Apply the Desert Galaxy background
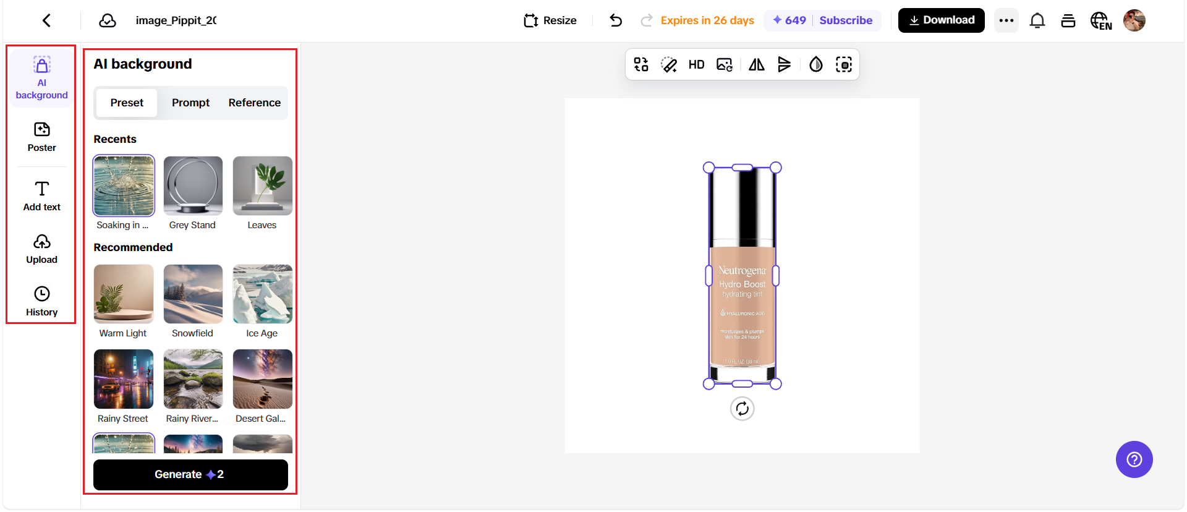The image size is (1187, 512). coord(262,379)
